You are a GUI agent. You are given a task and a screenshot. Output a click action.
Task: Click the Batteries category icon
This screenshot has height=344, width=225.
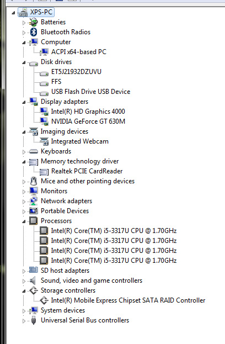tap(33, 22)
